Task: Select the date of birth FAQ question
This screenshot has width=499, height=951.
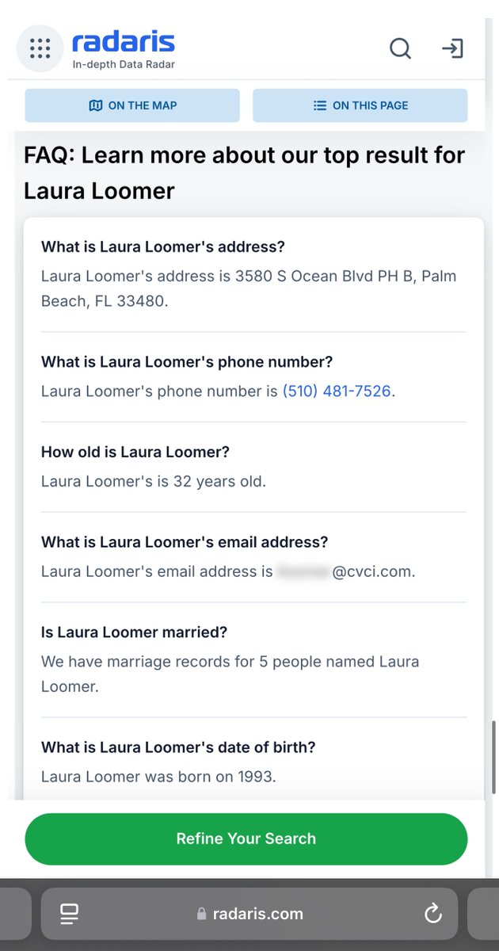Action: coord(178,747)
